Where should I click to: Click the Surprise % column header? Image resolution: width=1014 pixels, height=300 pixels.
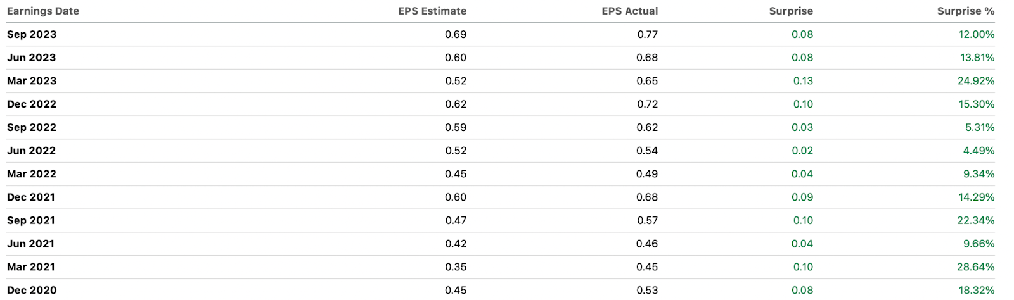(x=965, y=11)
